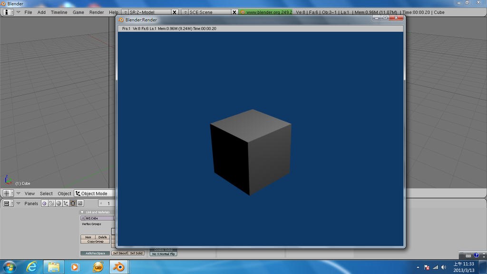Click the SR:2-Model screen name field
487x274 pixels.
pyautogui.click(x=150, y=12)
